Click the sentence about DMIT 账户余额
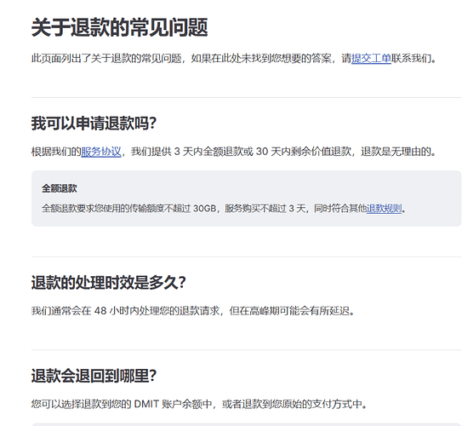 coord(199,404)
